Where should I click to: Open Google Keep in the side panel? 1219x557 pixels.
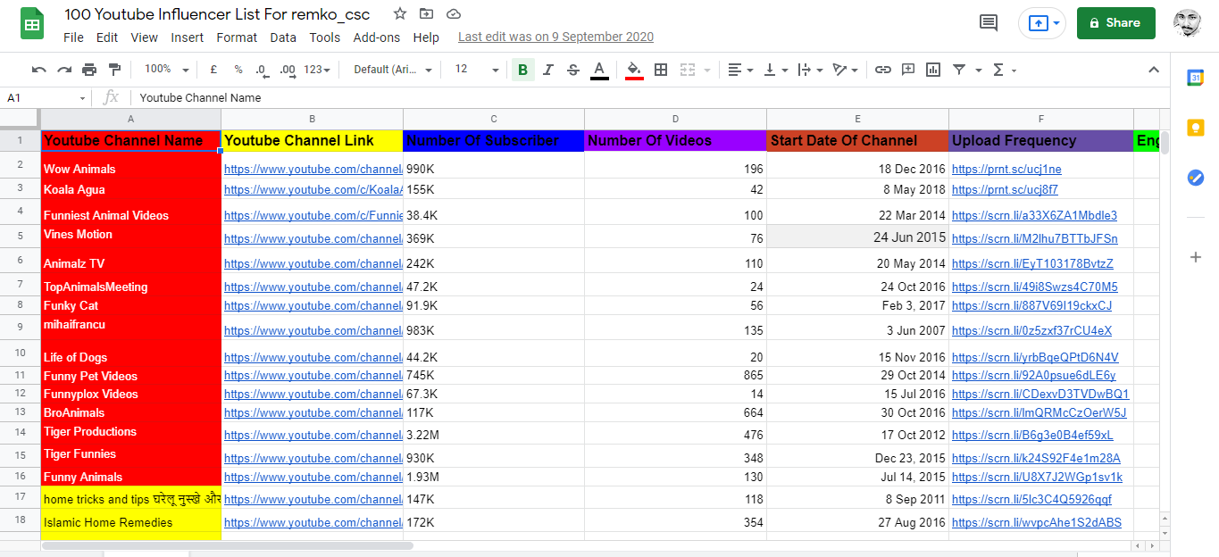pyautogui.click(x=1196, y=128)
